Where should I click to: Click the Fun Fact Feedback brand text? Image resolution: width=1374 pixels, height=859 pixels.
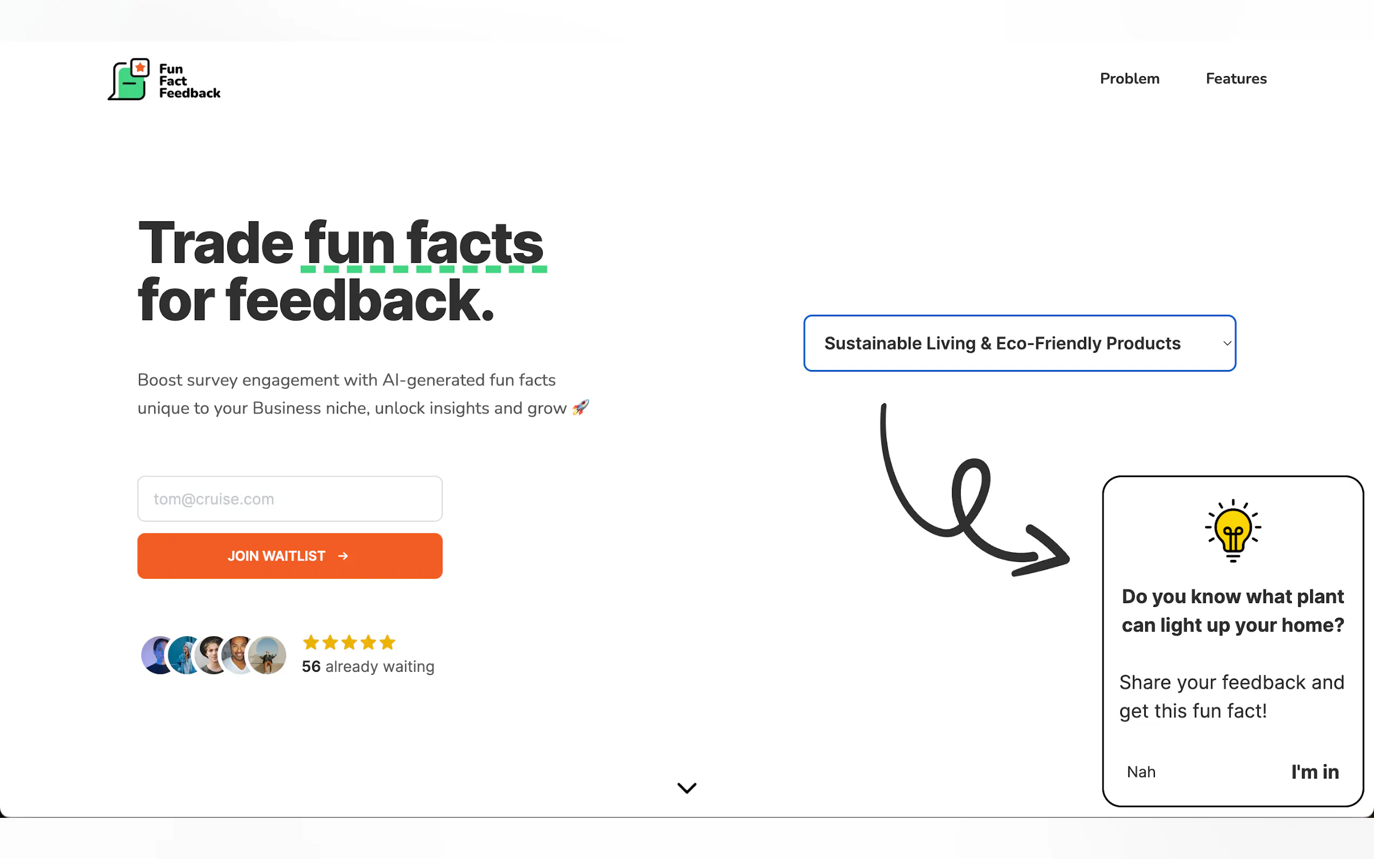(x=189, y=81)
